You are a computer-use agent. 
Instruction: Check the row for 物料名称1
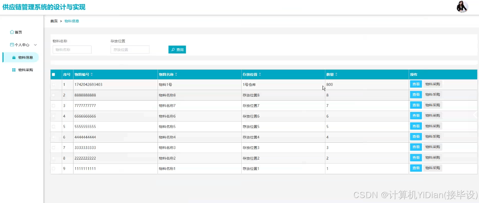click(x=53, y=169)
